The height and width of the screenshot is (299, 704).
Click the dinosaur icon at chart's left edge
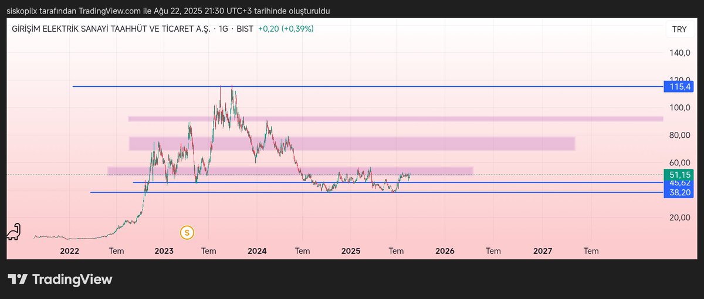[x=13, y=232]
